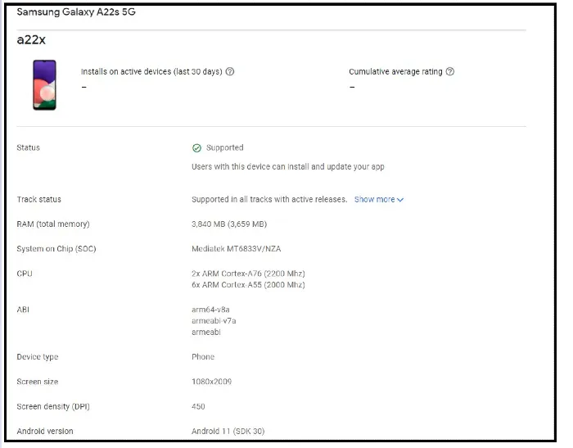Click Supported in all tracks with active releases
573x448 pixels.
269,200
